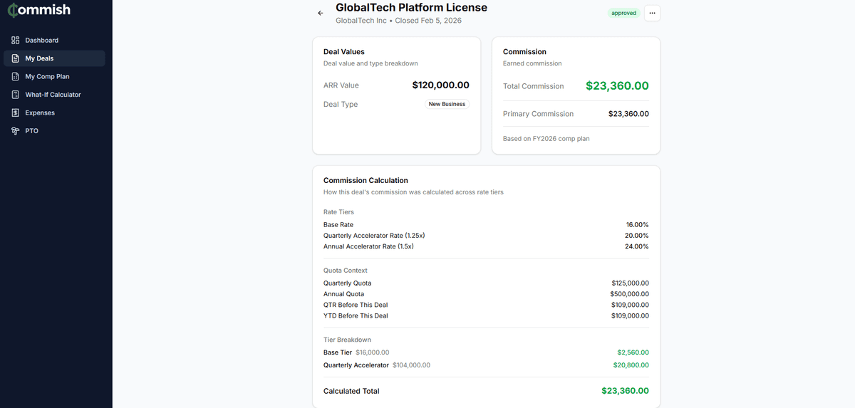Click the New Business deal type badge
855x408 pixels.
click(447, 104)
